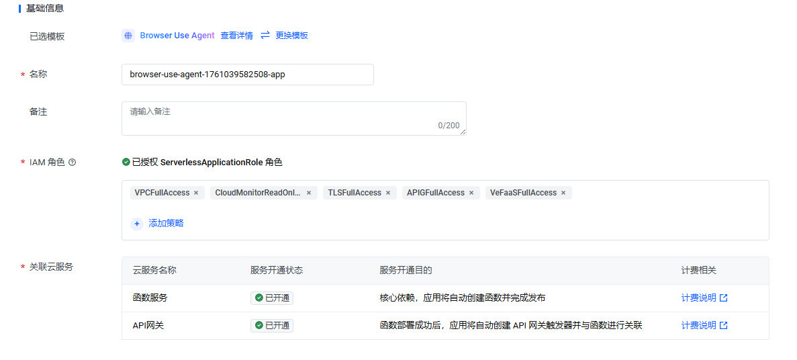This screenshot has height=360, width=797.
Task: Click the Browser Use Agent template icon
Action: [128, 36]
